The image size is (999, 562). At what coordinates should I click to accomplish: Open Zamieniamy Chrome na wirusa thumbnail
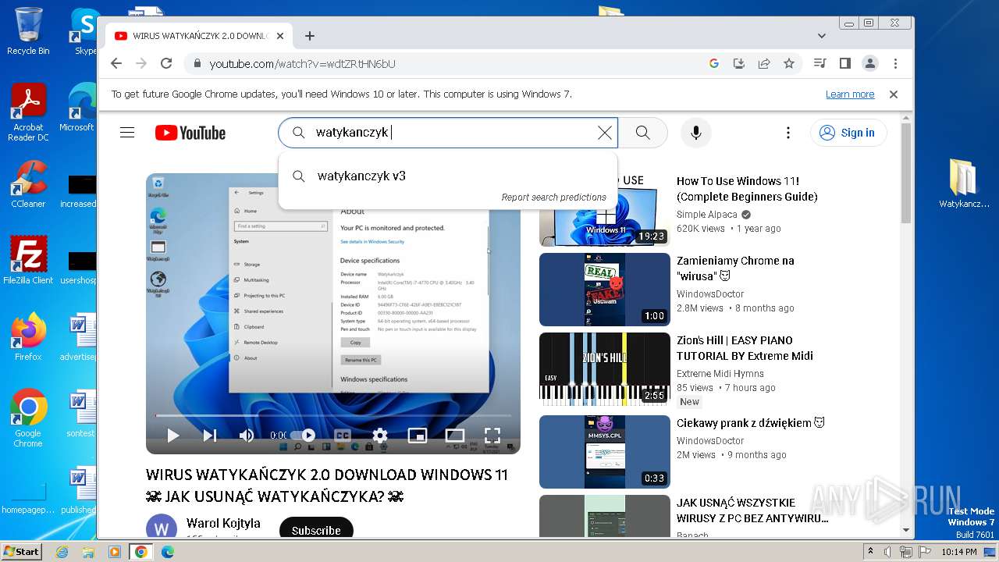coord(605,290)
